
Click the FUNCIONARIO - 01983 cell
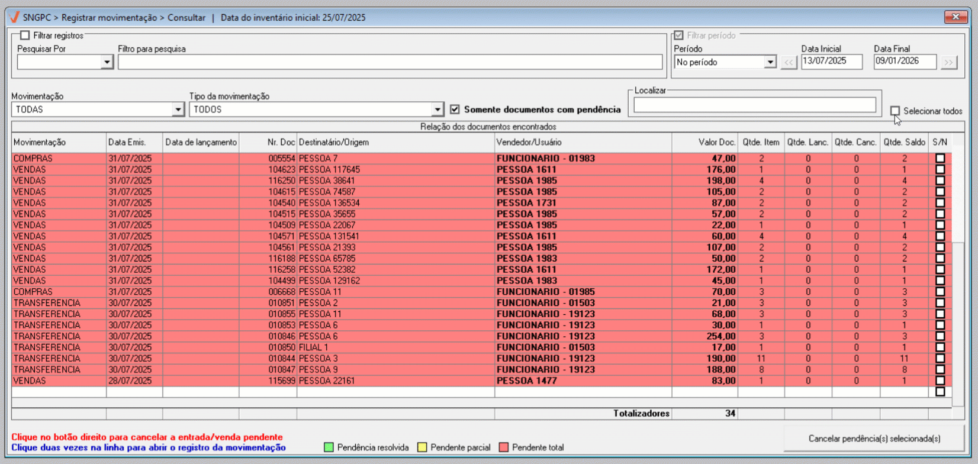pos(583,159)
